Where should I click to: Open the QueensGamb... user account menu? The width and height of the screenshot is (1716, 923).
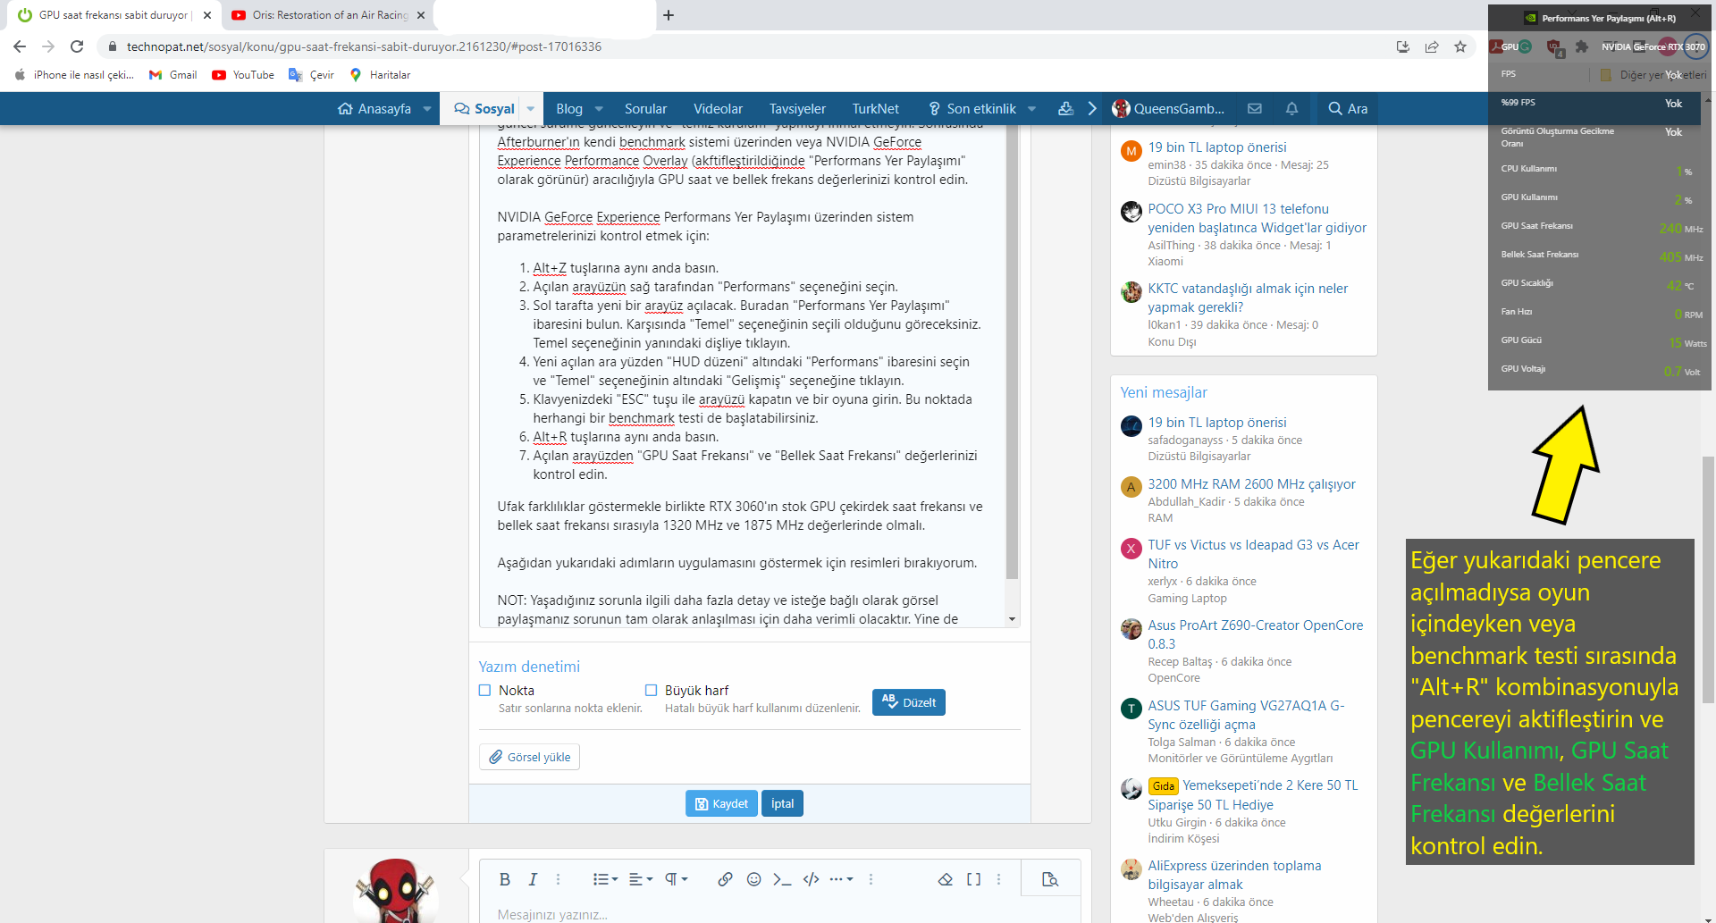pos(1168,109)
